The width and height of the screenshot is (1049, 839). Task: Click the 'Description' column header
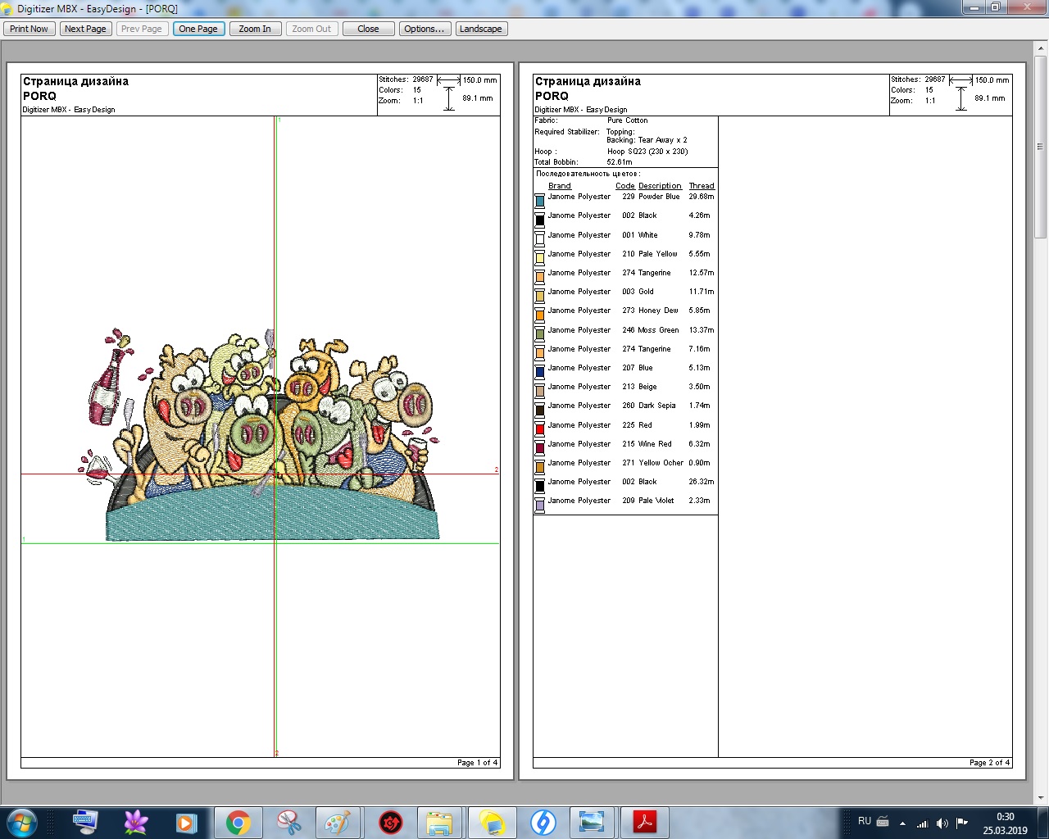click(x=660, y=186)
